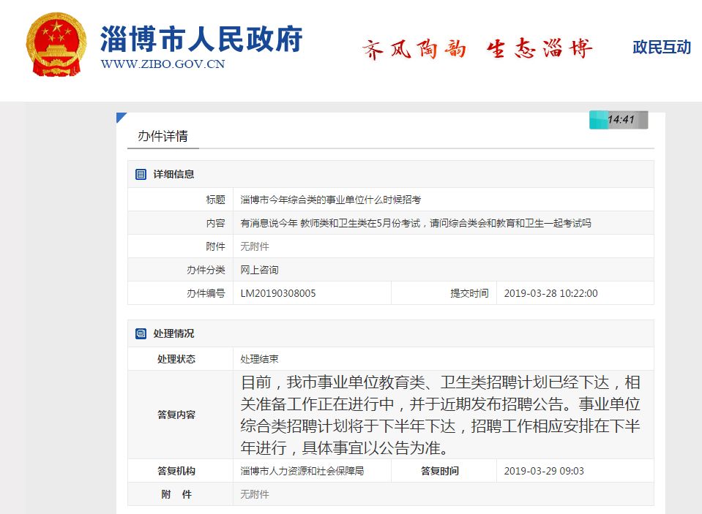Click 无附件 in the 详细信息 section

[255, 246]
